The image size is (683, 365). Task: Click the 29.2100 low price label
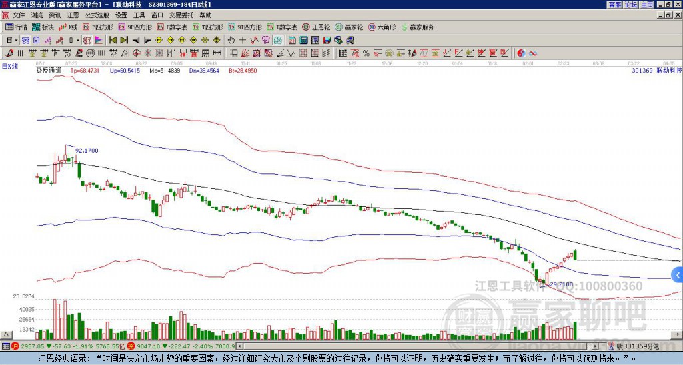pyautogui.click(x=561, y=284)
